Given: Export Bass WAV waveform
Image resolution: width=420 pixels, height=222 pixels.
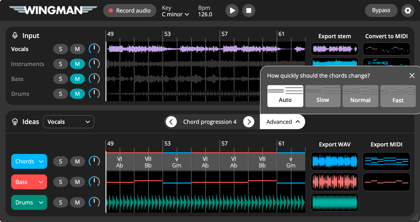Looking at the screenshot, I should point(335,182).
